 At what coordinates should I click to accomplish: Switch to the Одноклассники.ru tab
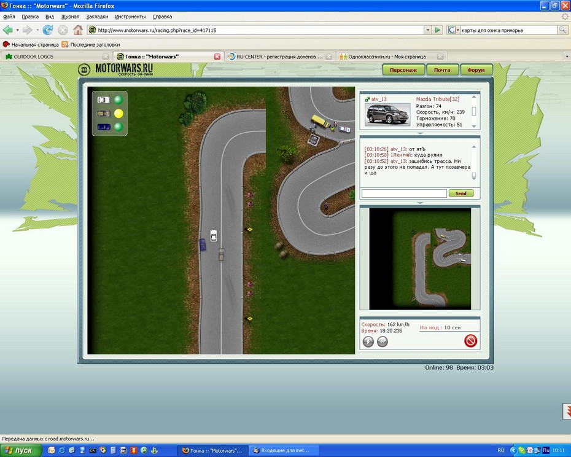point(391,57)
